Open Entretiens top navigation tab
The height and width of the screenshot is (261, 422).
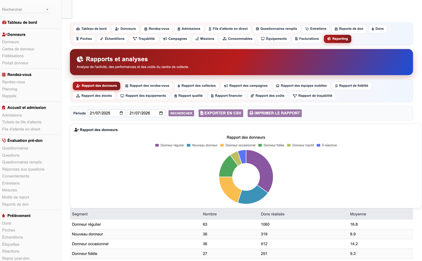pos(316,29)
